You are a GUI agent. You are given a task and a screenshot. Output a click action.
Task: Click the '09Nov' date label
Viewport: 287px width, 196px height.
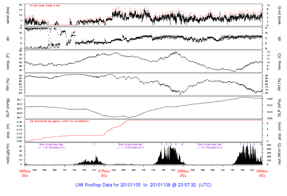(x=262, y=171)
